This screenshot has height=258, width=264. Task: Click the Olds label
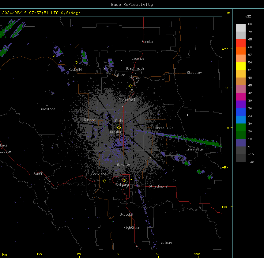(119, 121)
